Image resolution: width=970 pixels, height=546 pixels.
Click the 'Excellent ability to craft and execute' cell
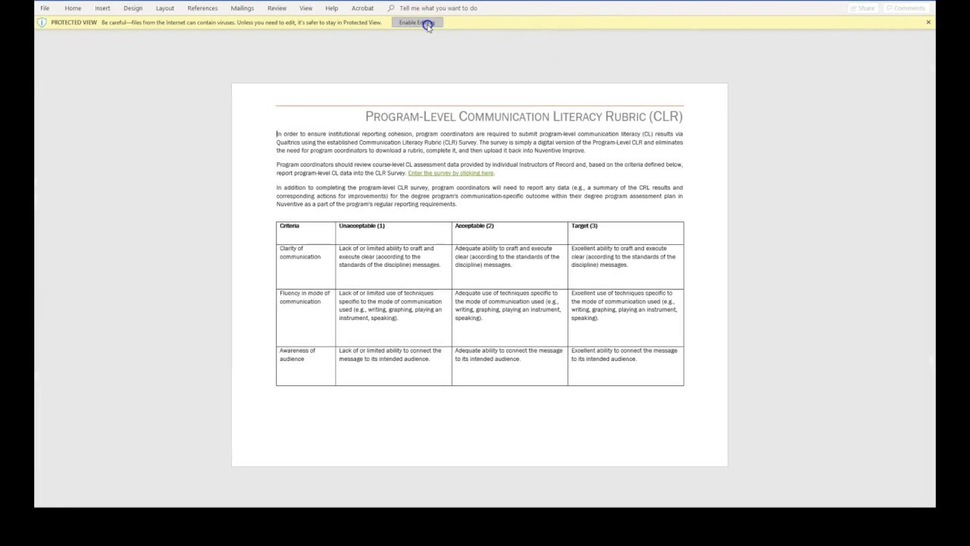point(625,266)
